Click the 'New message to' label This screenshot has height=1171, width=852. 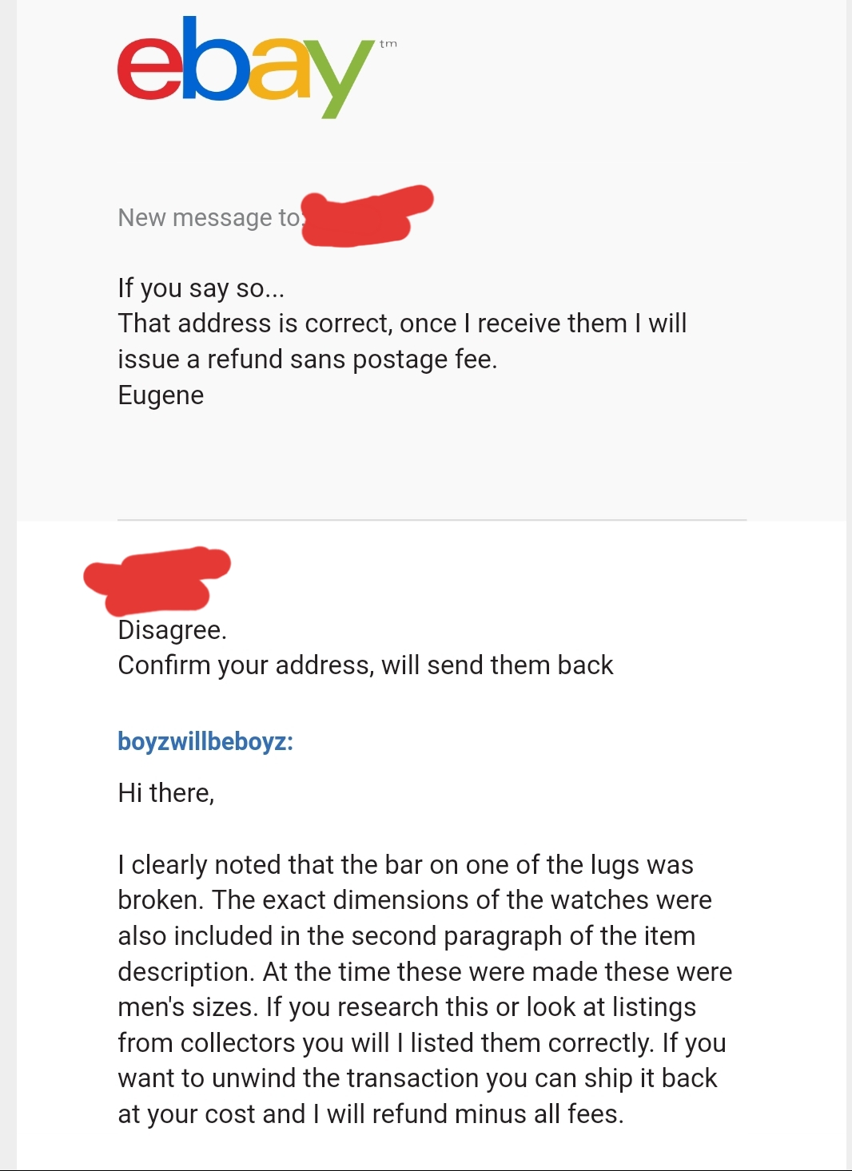click(x=209, y=217)
